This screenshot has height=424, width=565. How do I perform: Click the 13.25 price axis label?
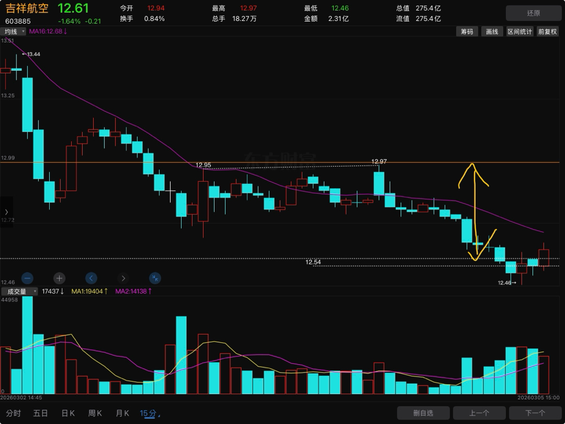(8, 96)
